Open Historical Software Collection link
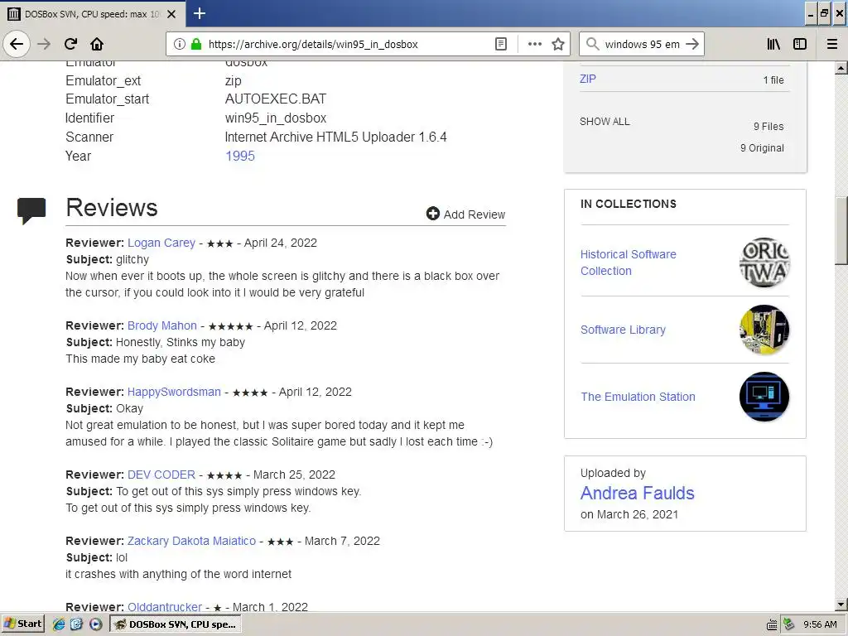Image resolution: width=848 pixels, height=636 pixels. [x=628, y=263]
